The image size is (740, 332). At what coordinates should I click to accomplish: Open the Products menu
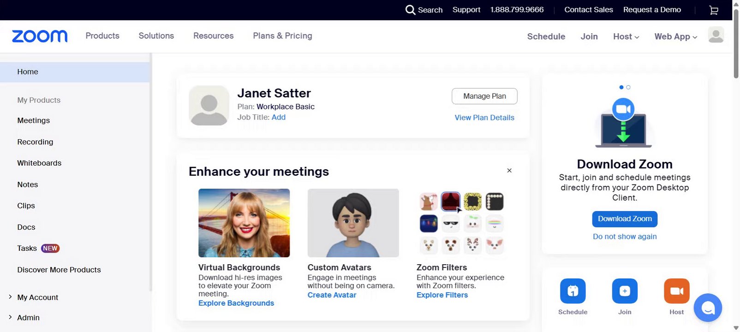pyautogui.click(x=102, y=36)
